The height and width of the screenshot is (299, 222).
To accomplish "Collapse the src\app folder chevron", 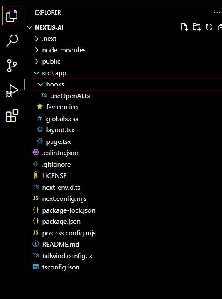I will 37,73.
